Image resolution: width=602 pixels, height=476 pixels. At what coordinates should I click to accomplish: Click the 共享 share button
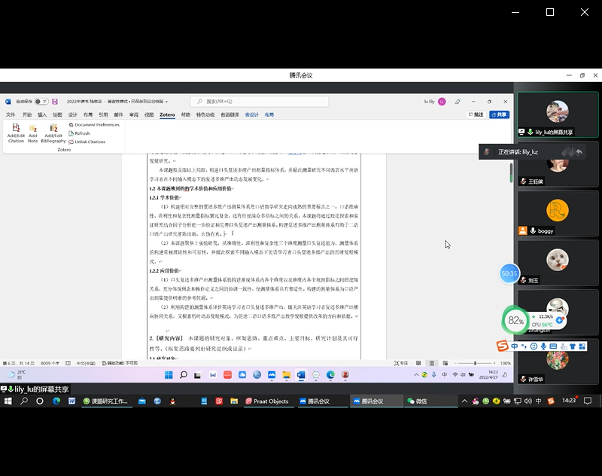click(499, 114)
